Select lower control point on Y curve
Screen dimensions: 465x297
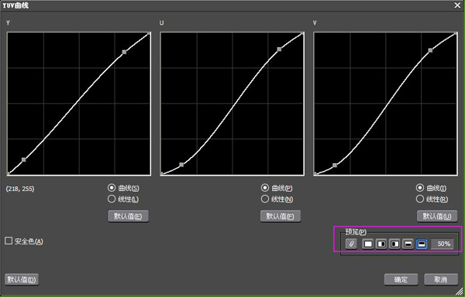[x=24, y=160]
